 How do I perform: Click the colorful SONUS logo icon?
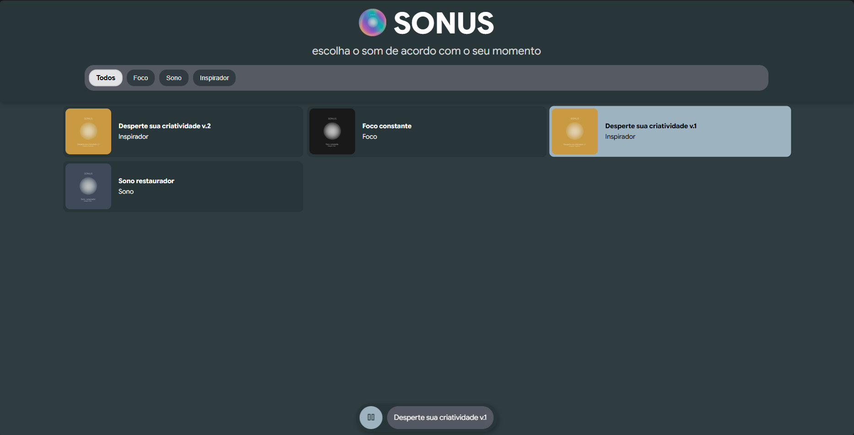[372, 22]
